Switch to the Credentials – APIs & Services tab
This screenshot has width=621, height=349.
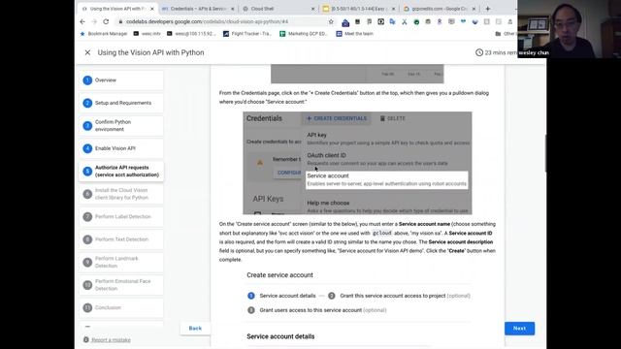(x=198, y=9)
